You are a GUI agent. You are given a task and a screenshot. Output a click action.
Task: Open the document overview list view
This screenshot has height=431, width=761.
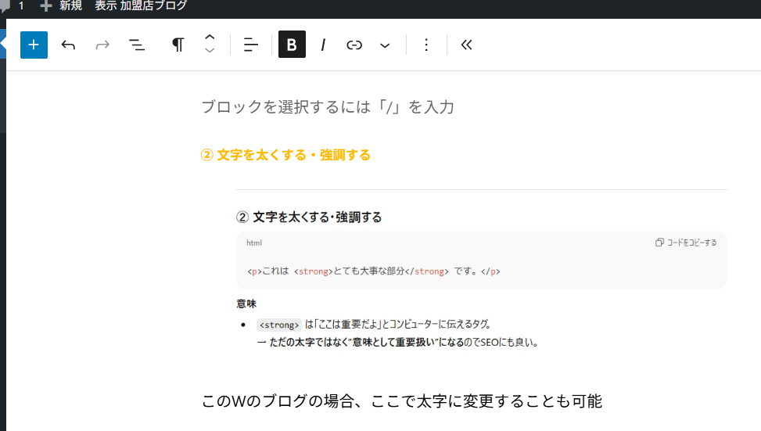137,45
